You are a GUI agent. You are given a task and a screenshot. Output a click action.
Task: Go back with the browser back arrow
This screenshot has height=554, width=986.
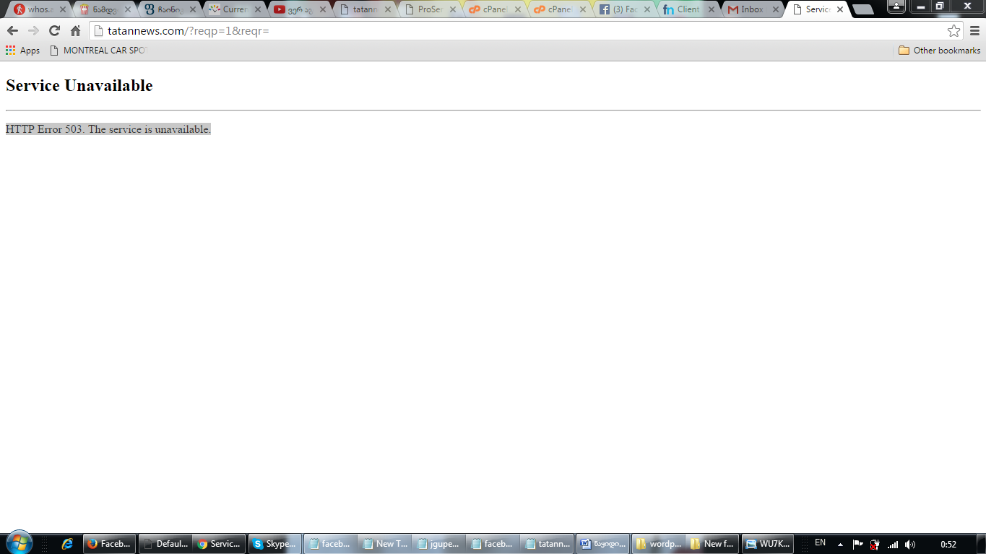coord(12,30)
